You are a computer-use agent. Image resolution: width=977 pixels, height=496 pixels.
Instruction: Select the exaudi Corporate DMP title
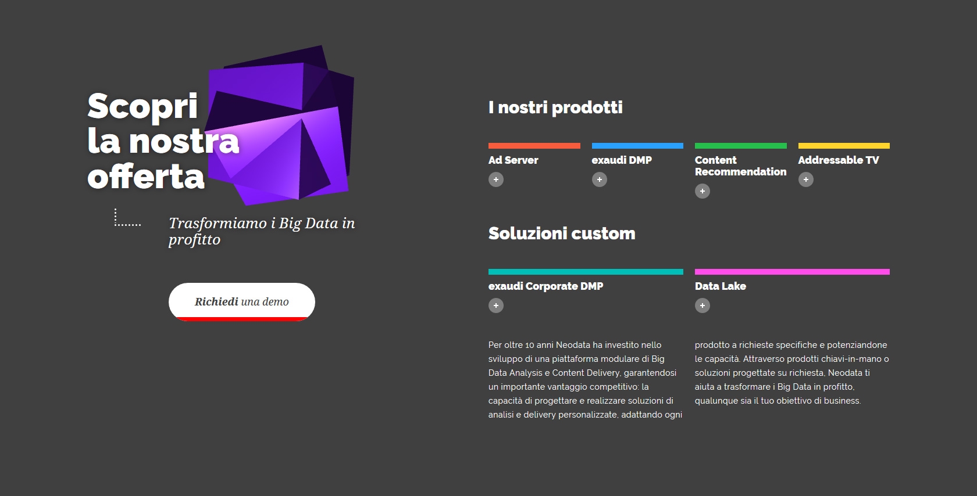pos(546,286)
